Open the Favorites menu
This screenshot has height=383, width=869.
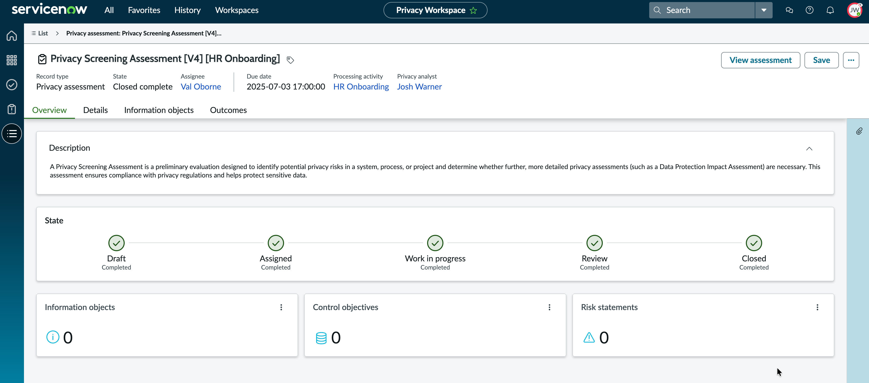click(x=144, y=10)
